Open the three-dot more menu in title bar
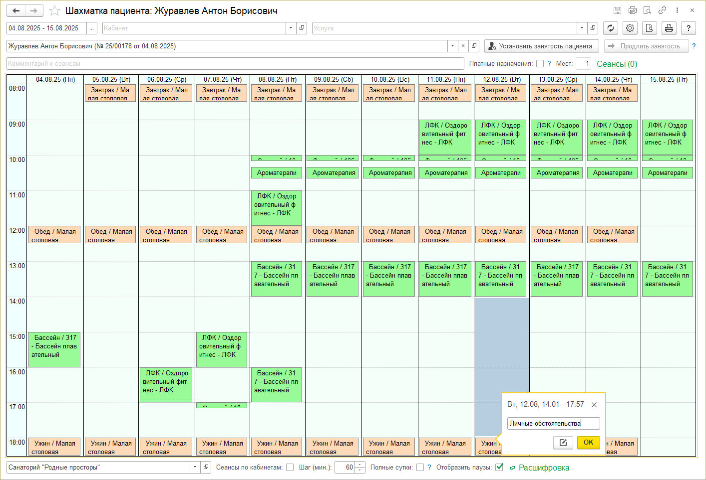 click(x=677, y=10)
